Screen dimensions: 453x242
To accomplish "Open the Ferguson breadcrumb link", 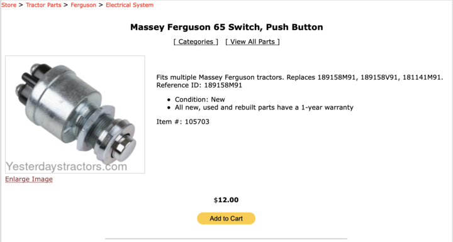I will coord(83,5).
